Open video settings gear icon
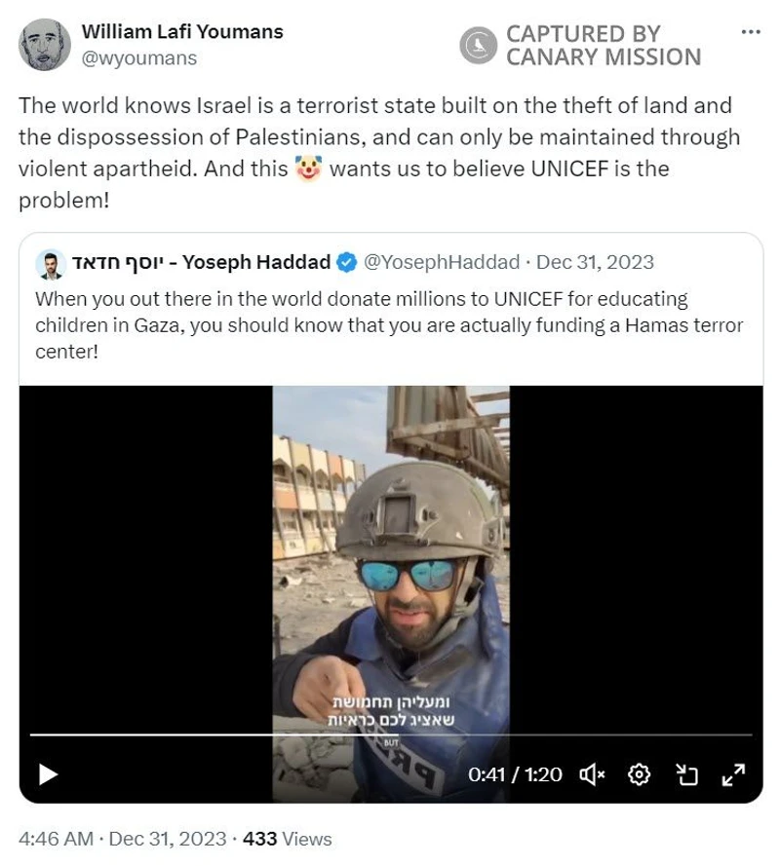 pos(639,774)
